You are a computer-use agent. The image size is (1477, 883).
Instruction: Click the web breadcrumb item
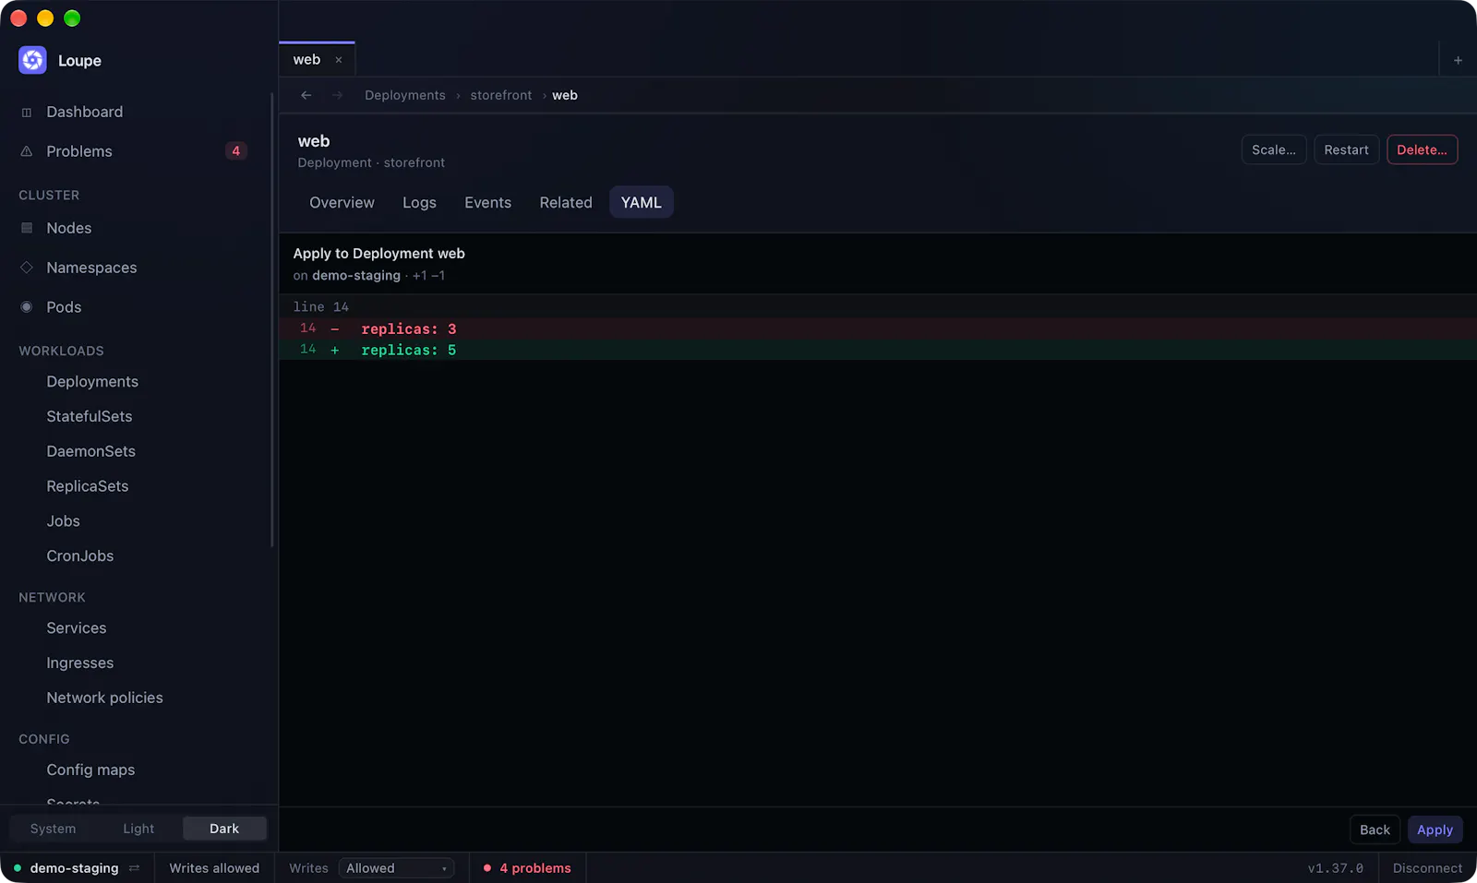565,95
